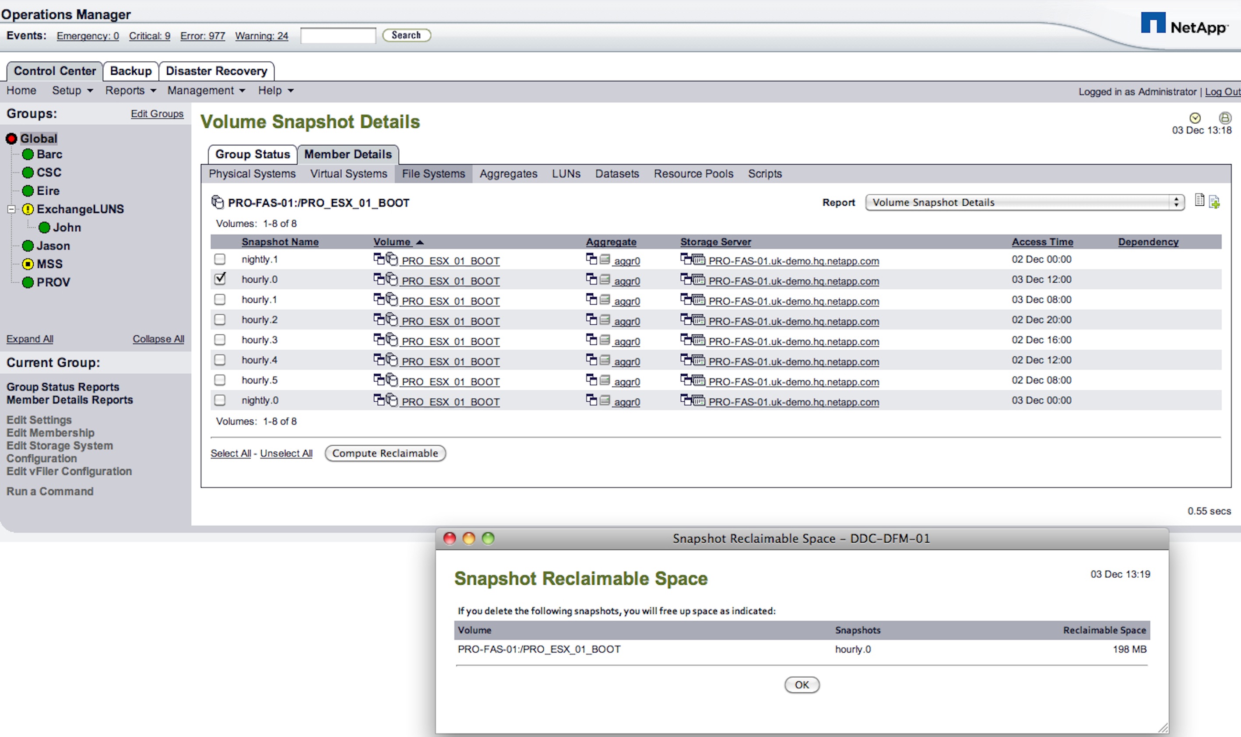
Task: Collapse the ExchangeLUNS group tree node
Action: point(11,209)
